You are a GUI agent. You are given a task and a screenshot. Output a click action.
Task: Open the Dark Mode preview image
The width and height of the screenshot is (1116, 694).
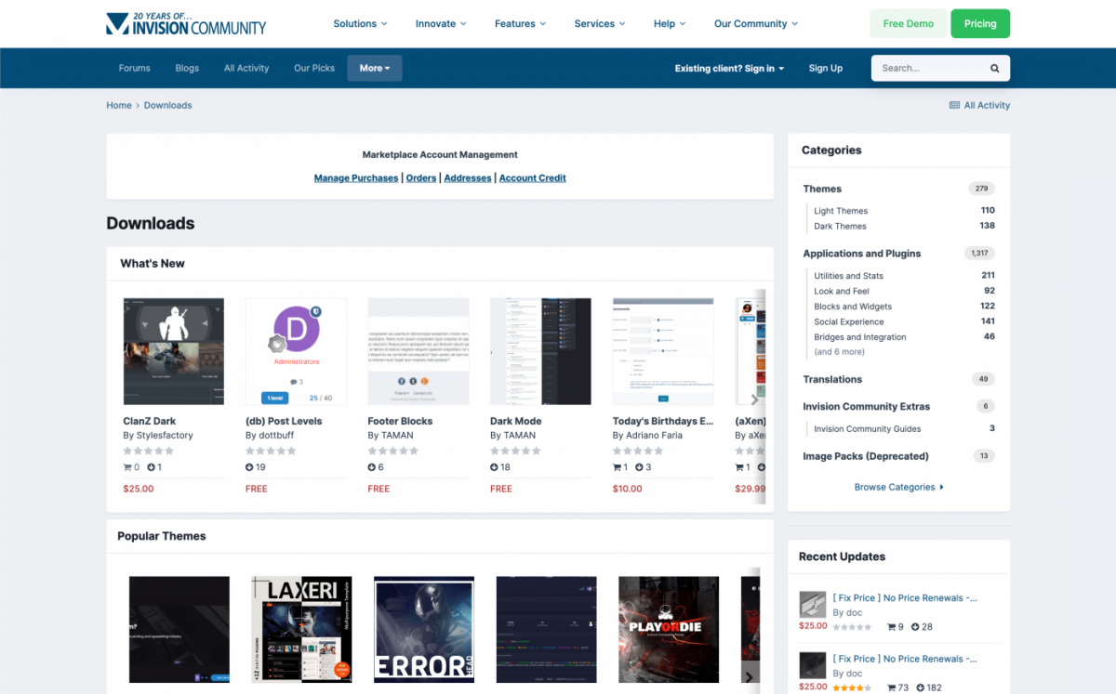click(540, 351)
